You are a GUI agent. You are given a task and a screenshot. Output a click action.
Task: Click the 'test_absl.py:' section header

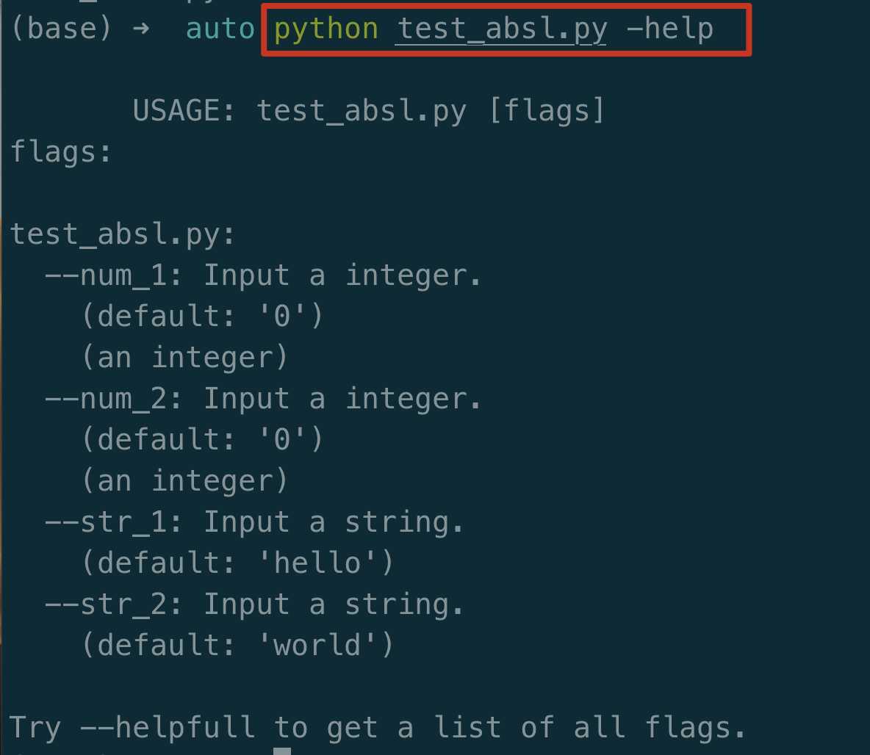pyautogui.click(x=123, y=234)
